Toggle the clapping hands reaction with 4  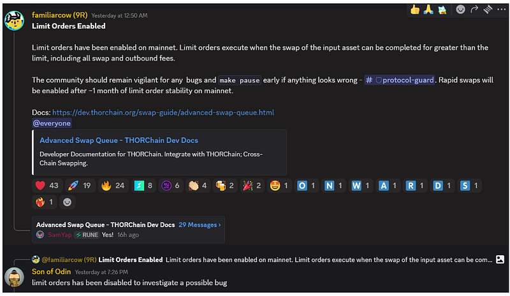coord(198,186)
